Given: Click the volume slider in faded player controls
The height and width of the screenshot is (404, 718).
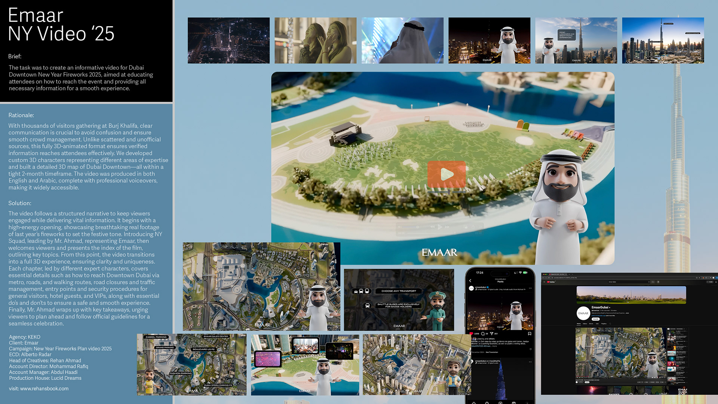Looking at the screenshot, I should point(410,227).
